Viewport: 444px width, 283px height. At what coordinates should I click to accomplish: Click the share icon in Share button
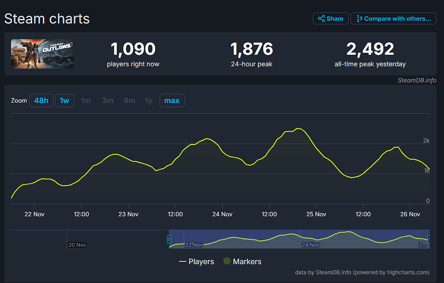coord(321,18)
